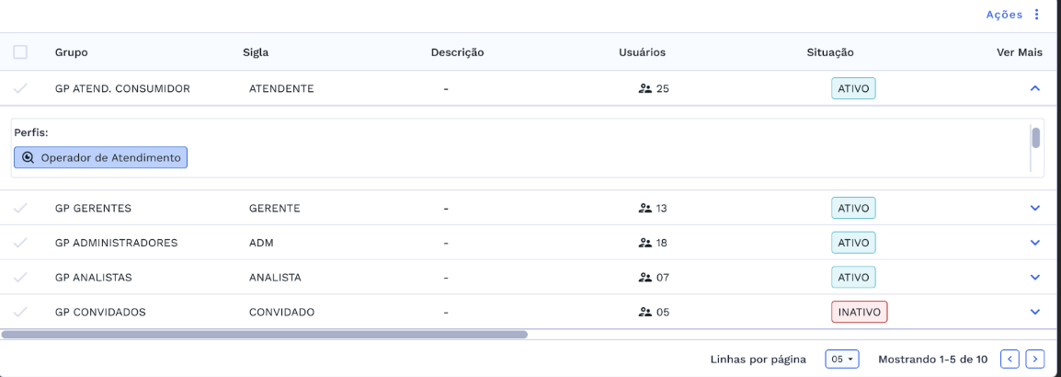
Task: Click the users icon in GP ADMINISTRADORES row
Action: click(x=645, y=243)
